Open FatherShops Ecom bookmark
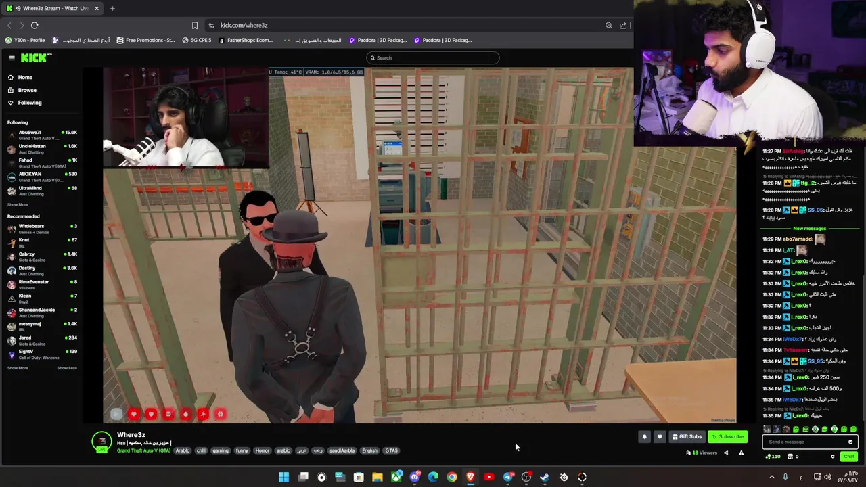The width and height of the screenshot is (866, 487). click(x=246, y=40)
